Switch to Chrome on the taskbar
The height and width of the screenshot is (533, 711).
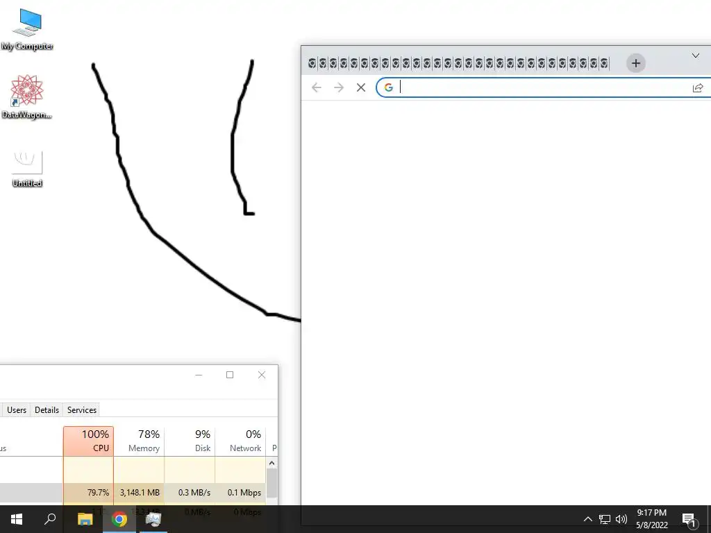(119, 519)
